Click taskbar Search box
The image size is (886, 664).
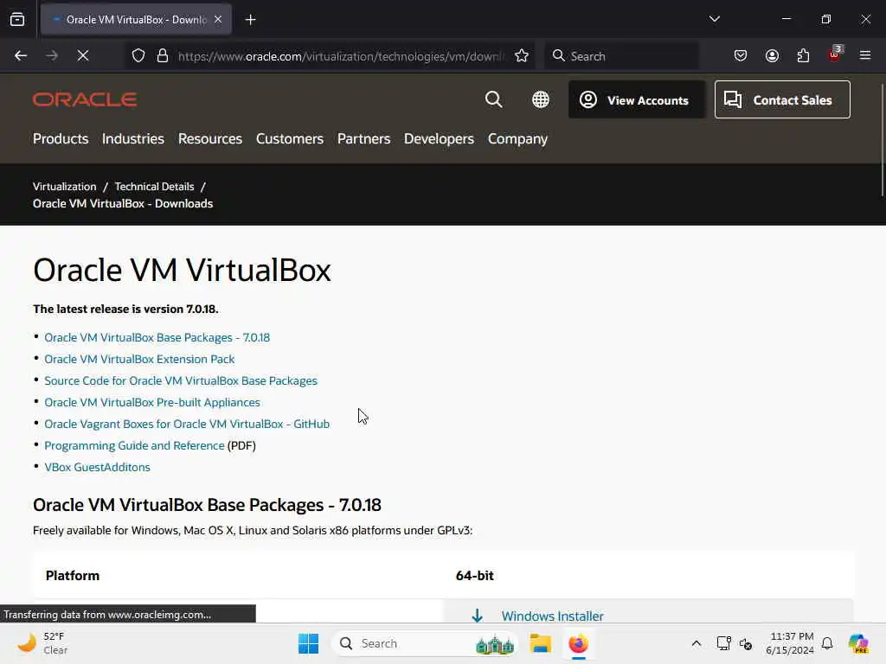pyautogui.click(x=425, y=643)
